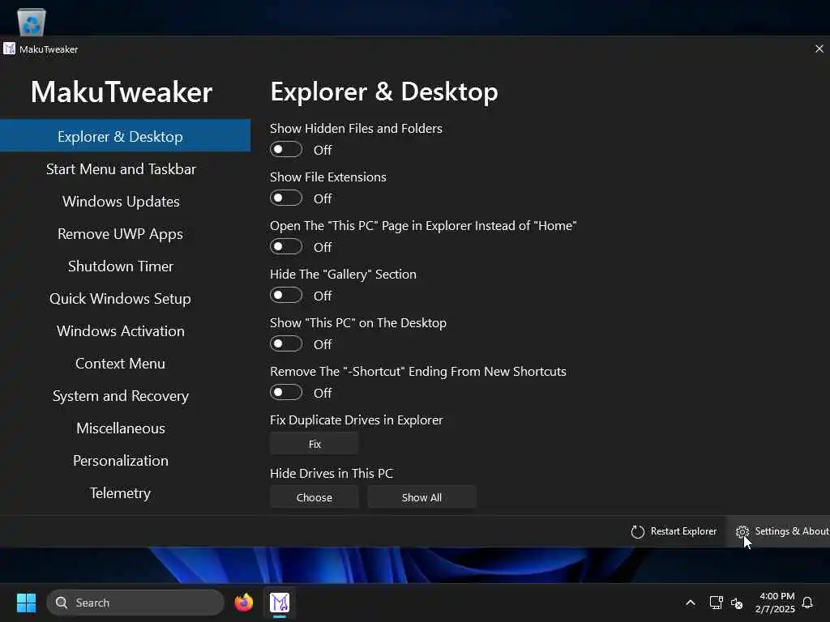The width and height of the screenshot is (830, 622).
Task: Open the network status tray icon
Action: [x=716, y=603]
